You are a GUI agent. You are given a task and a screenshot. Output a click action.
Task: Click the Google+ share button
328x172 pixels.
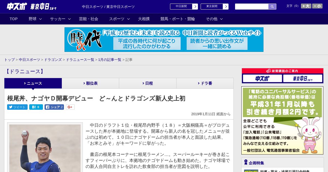(70, 107)
